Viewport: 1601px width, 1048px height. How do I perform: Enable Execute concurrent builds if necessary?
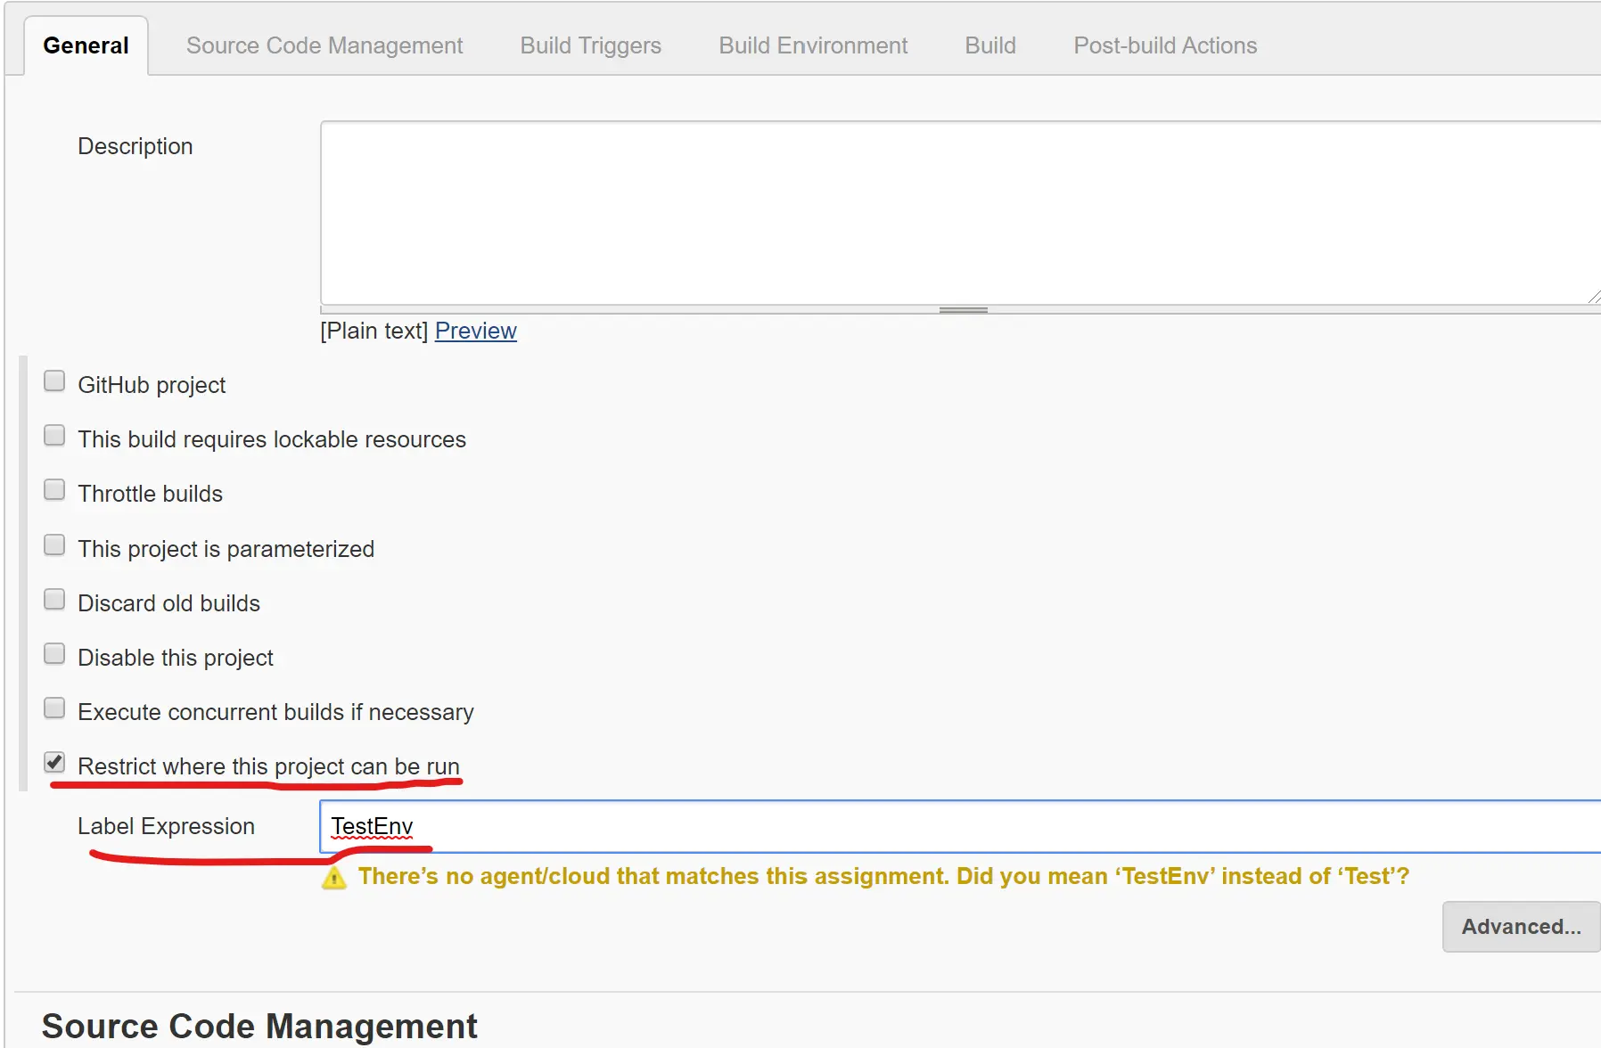point(54,708)
